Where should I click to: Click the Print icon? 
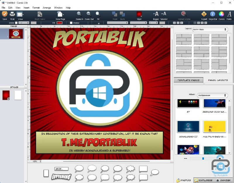[x=12, y=14]
